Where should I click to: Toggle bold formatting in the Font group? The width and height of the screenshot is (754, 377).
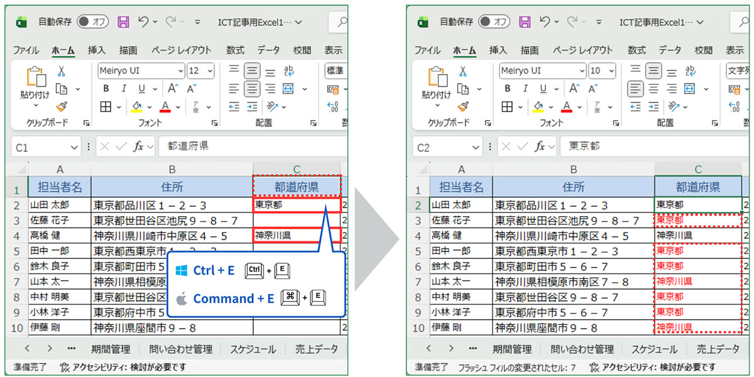[107, 88]
